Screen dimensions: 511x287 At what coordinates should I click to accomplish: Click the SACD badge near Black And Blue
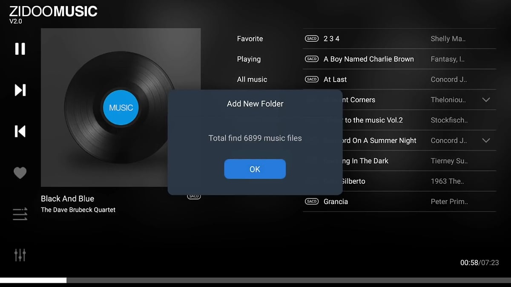point(194,196)
